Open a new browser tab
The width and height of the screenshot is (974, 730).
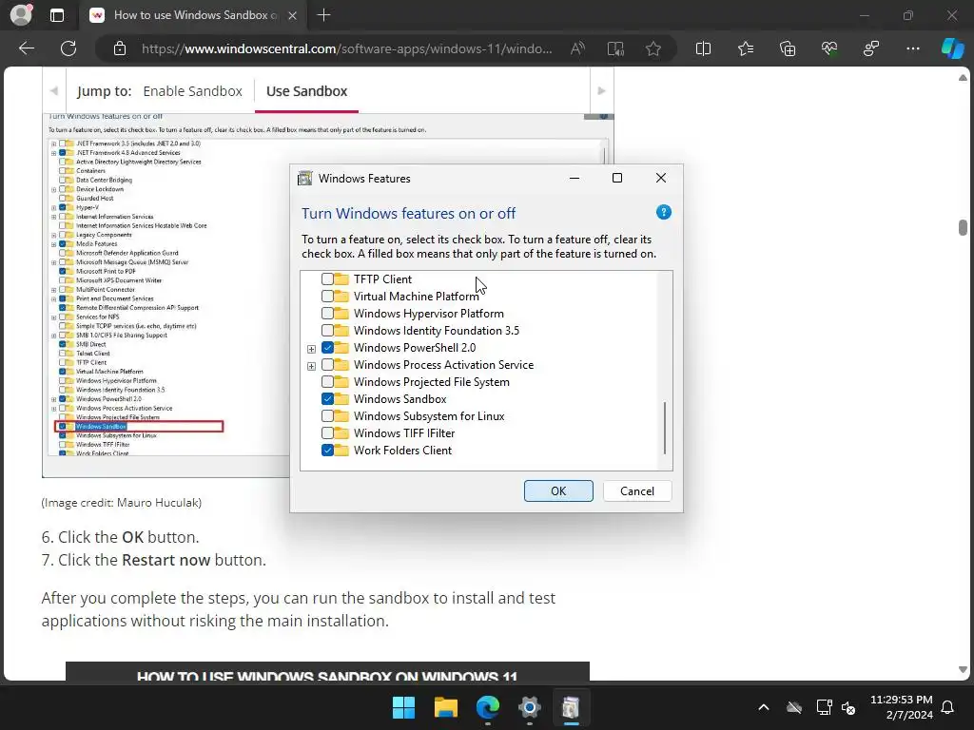[x=323, y=15]
